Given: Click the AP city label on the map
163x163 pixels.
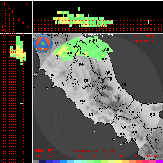Looking at the screenshot, I should coord(108,73).
